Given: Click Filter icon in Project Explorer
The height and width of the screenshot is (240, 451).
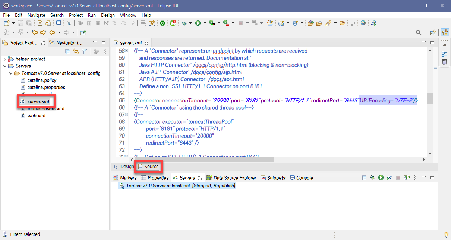Looking at the screenshot, I should tap(85, 52).
